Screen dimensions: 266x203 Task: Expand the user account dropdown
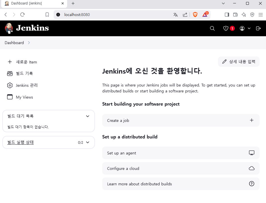(x=245, y=28)
